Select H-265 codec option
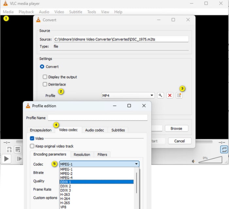229x209 pixels. 97,203
